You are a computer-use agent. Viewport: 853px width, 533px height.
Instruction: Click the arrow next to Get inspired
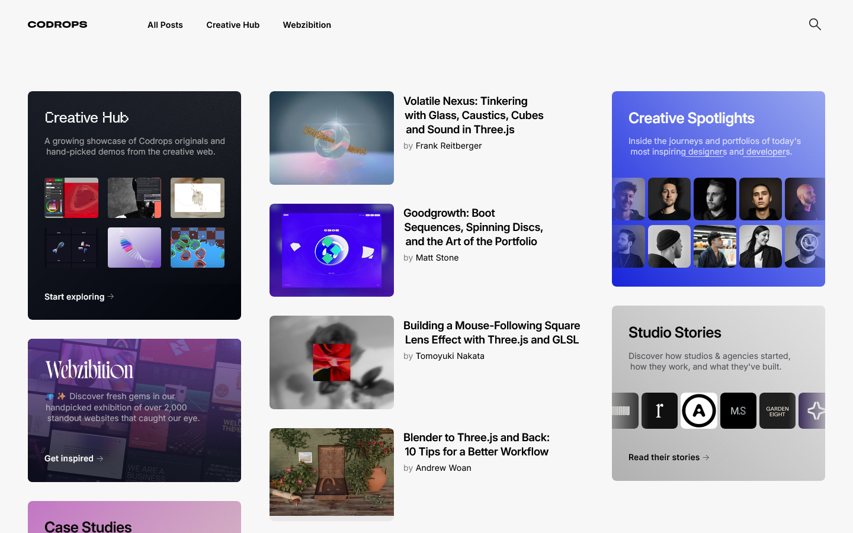tap(100, 458)
